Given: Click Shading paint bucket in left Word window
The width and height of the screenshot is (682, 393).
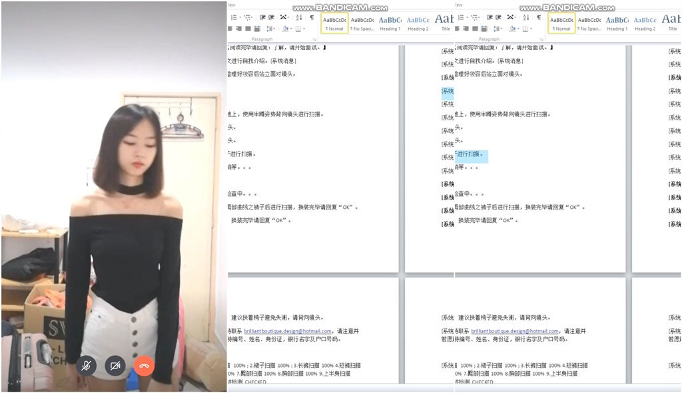Looking at the screenshot, I should coord(285,29).
